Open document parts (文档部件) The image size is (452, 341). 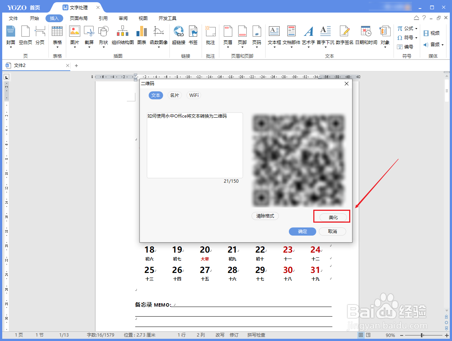[x=291, y=36]
